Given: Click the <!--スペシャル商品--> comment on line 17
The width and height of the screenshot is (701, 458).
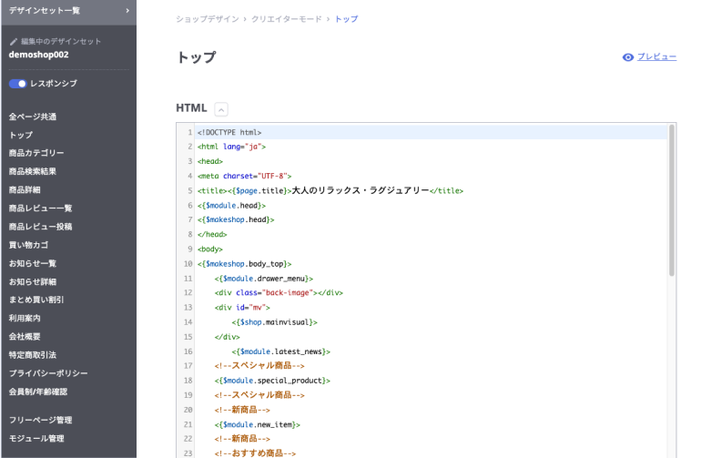Looking at the screenshot, I should point(259,365).
